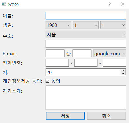Click the middle 전화번호 field
This screenshot has height=123, width=129.
tap(86, 63)
